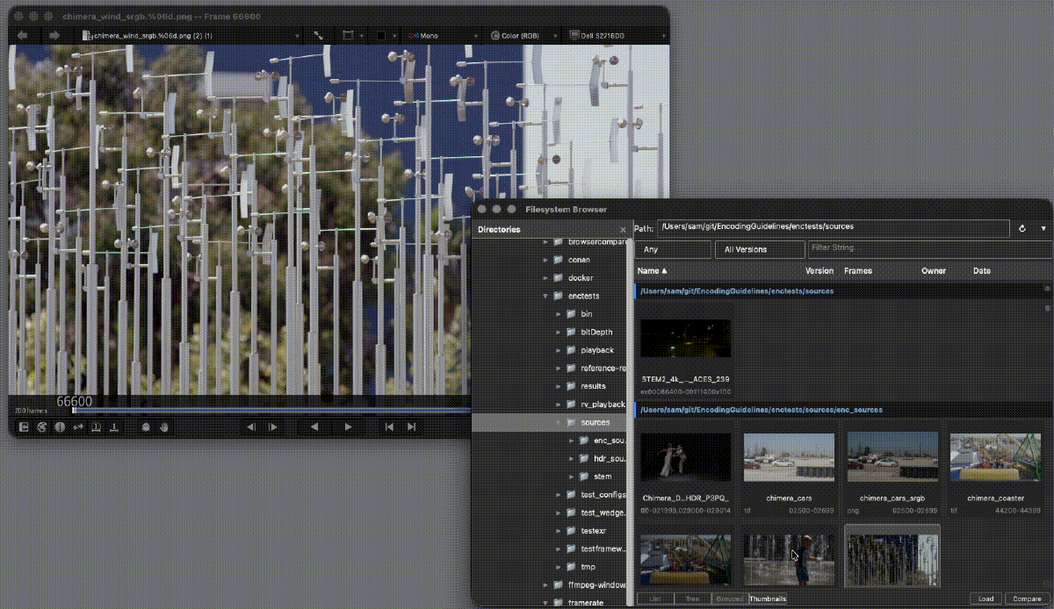Screen dimensions: 1054x609
Task: Go forward in RV viewer history
Action: pos(54,35)
